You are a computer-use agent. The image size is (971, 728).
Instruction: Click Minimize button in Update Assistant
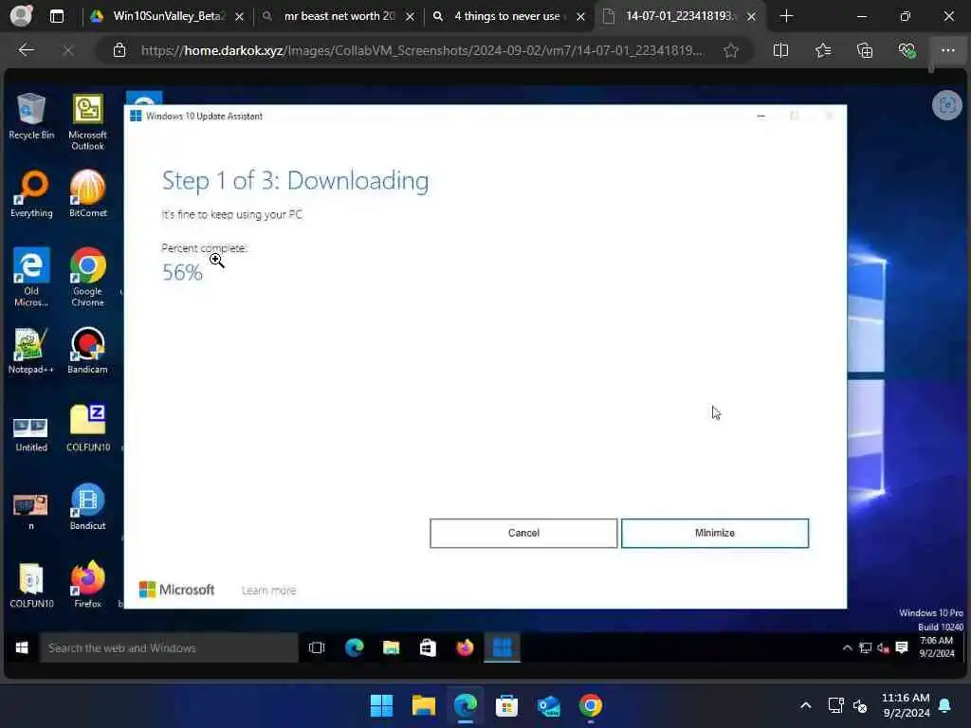(715, 533)
